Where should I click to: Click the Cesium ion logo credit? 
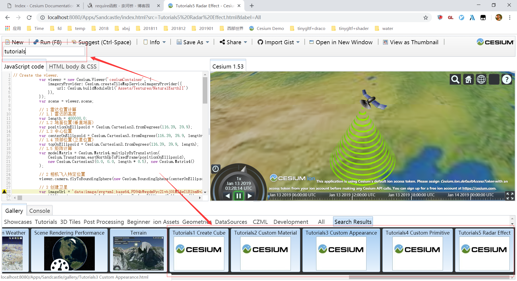click(x=292, y=178)
